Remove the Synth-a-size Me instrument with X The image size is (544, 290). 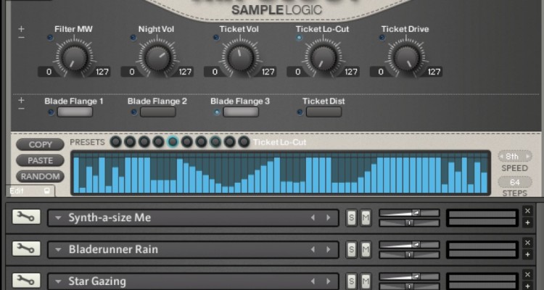(x=527, y=211)
